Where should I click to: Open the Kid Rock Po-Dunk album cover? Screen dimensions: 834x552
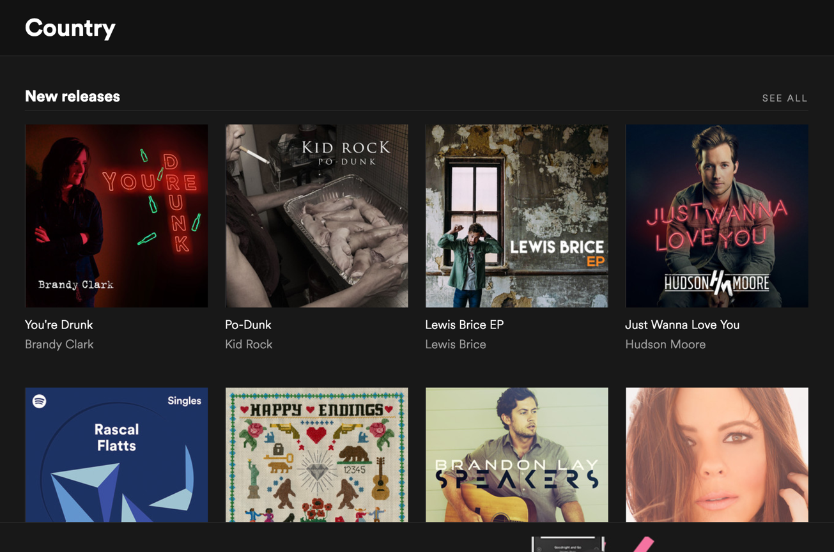point(316,216)
